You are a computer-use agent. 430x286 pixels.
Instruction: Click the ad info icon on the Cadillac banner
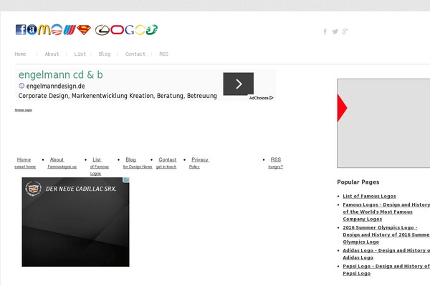(x=126, y=179)
